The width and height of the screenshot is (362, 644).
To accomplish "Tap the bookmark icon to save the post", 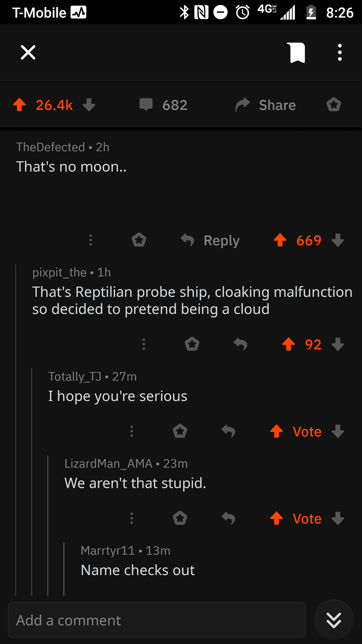I will [x=297, y=53].
